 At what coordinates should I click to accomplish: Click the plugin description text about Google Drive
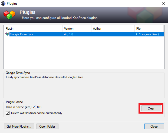pos(45,77)
